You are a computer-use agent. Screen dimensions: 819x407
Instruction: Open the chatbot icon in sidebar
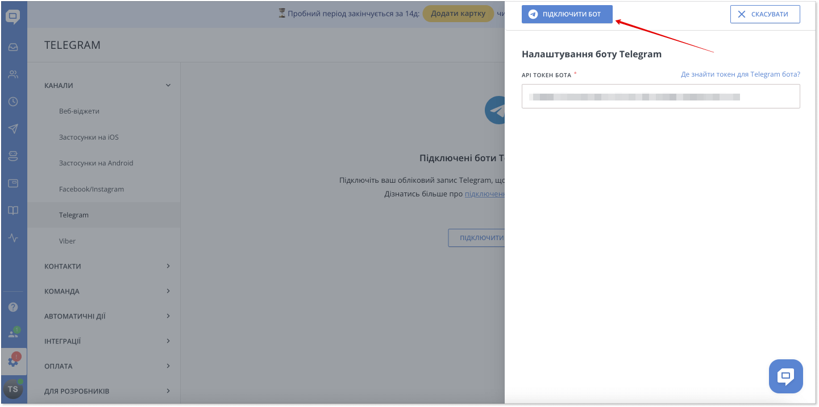point(13,156)
